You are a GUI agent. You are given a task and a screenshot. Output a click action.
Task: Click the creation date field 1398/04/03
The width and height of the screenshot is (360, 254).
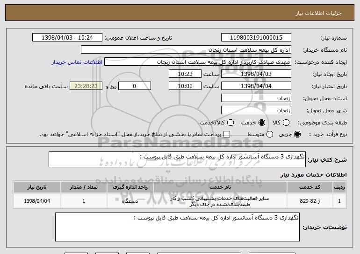pyautogui.click(x=256, y=74)
